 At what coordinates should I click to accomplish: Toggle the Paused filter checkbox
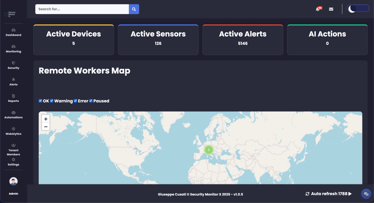[91, 101]
